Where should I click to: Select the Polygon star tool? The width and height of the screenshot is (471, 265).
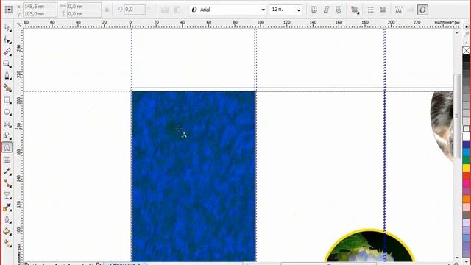7,124
